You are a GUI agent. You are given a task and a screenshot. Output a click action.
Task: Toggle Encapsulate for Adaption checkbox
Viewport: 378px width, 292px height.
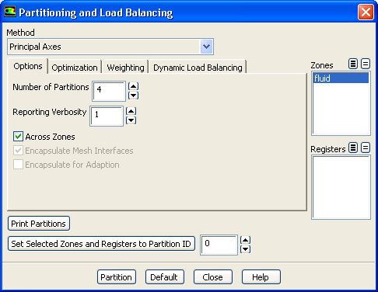tap(18, 165)
